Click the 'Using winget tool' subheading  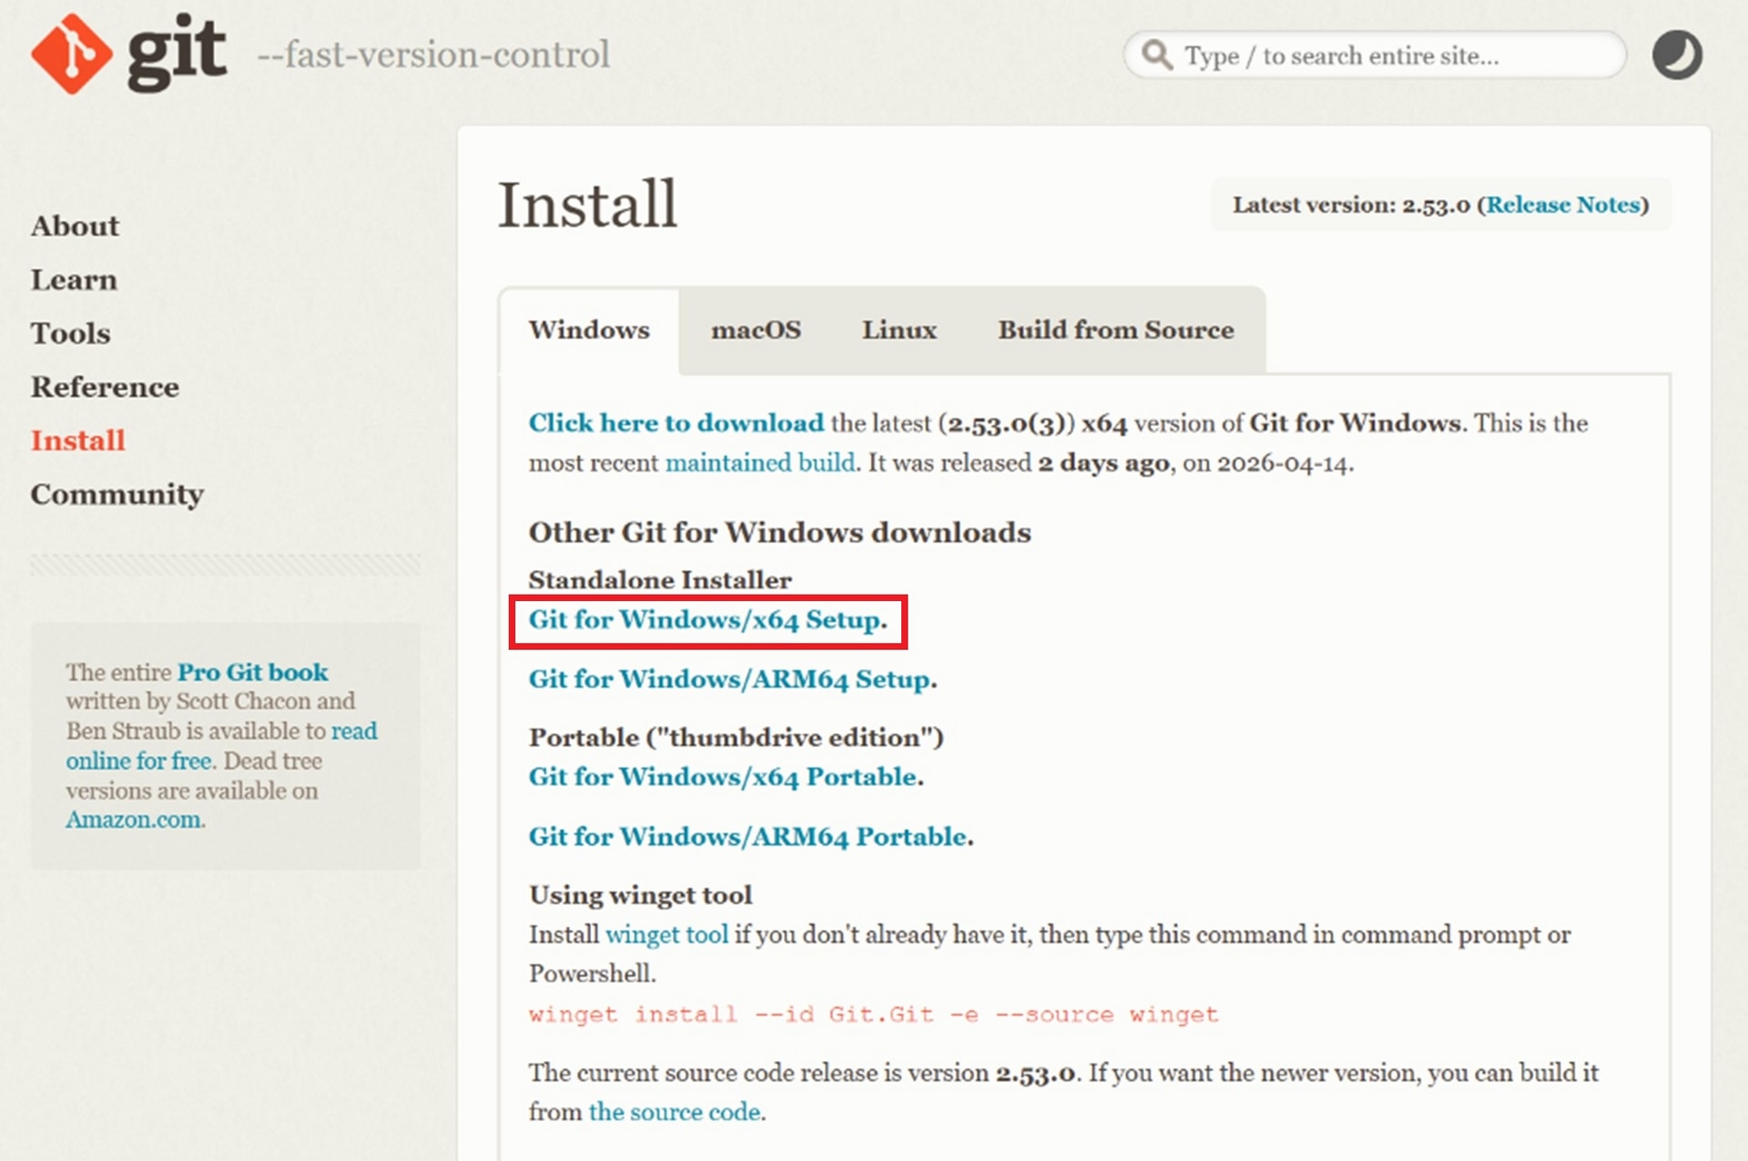[640, 895]
